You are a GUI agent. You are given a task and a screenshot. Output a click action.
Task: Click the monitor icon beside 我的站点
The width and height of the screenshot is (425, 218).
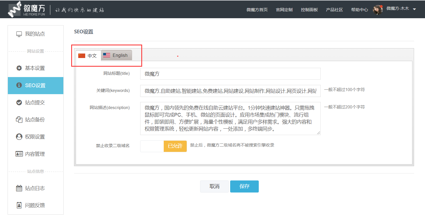(x=19, y=34)
